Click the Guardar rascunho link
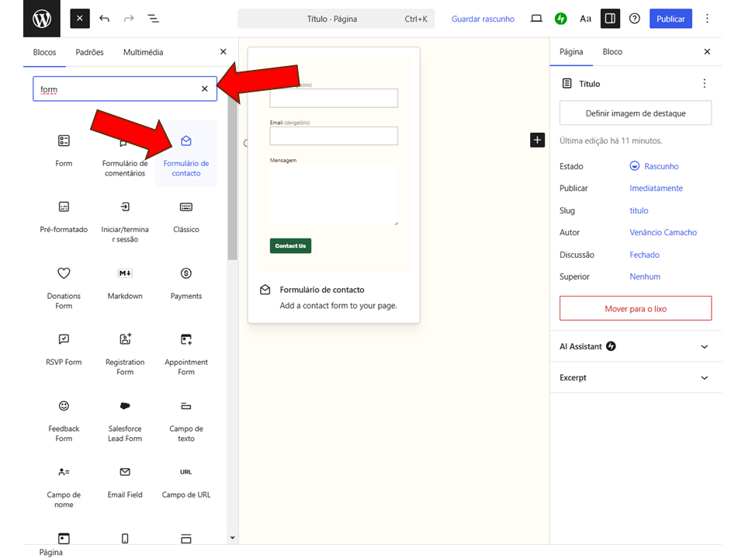The image size is (745, 559). click(483, 19)
